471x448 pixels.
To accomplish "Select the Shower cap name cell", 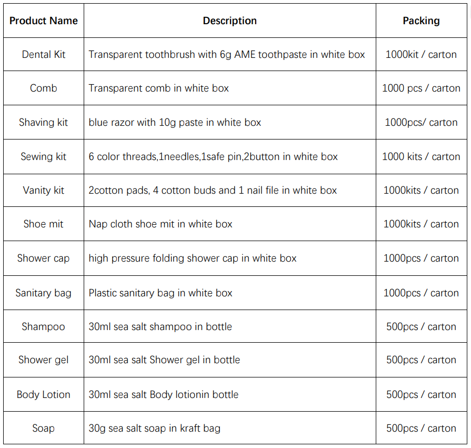I will pos(44,258).
